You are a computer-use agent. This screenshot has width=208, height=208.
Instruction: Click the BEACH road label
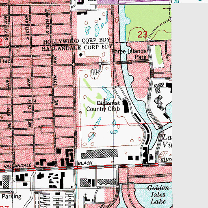(85, 163)
